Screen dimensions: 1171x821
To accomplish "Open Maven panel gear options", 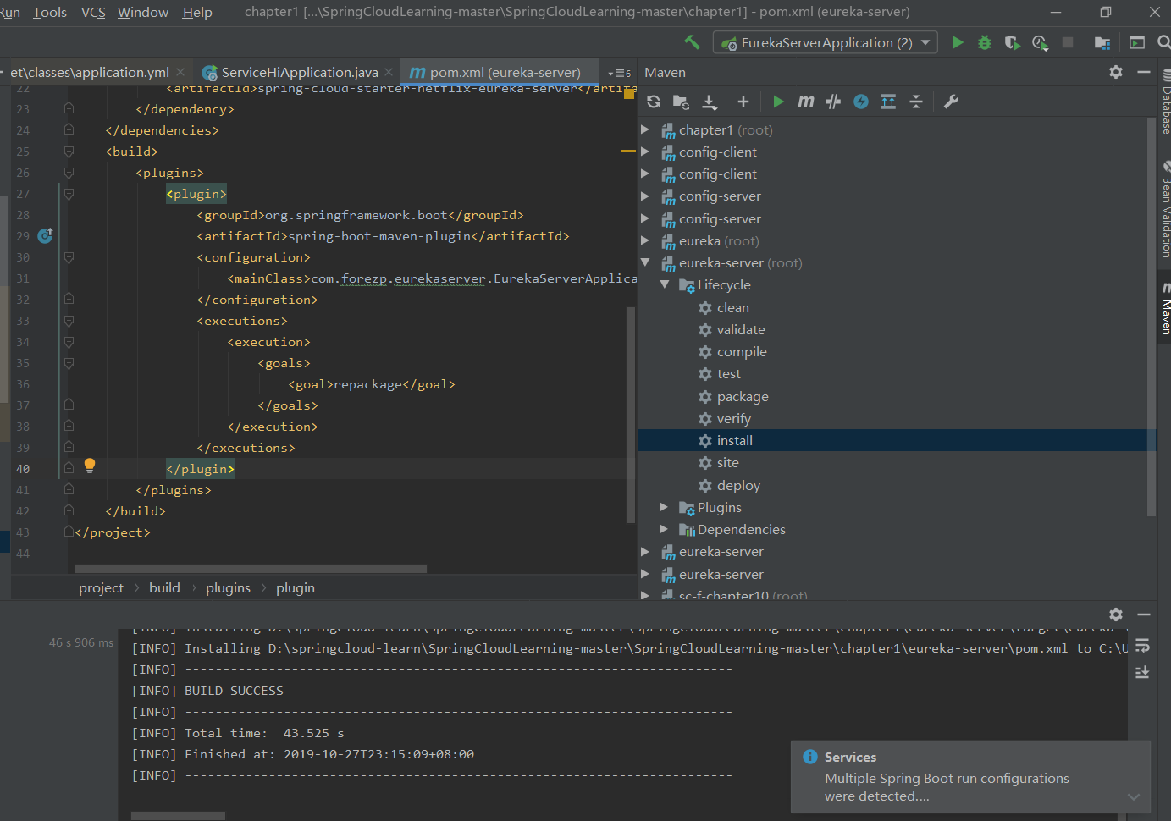I will [1116, 72].
